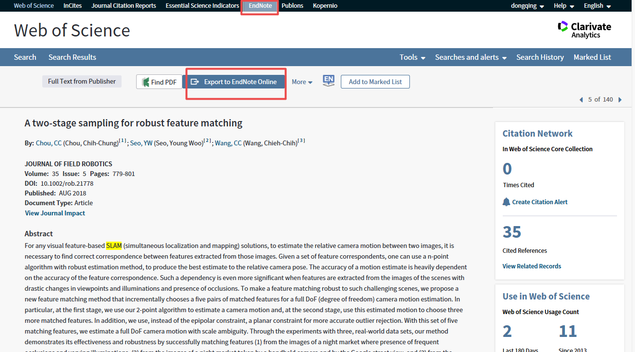Open View Journal Impact link
Viewport: 635px width, 352px height.
pyautogui.click(x=55, y=213)
